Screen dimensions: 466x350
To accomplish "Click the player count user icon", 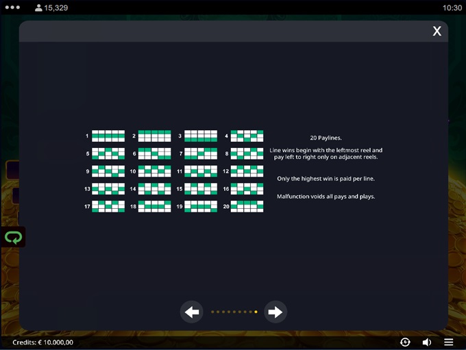I will (38, 8).
